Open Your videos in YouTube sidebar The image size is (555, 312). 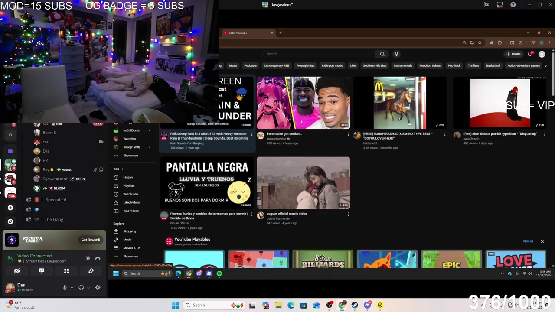(x=131, y=211)
